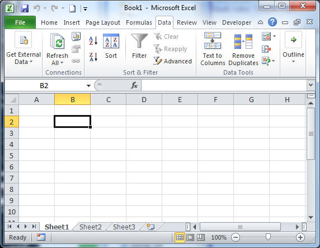Click the 100% zoom level
This screenshot has width=320, height=248.
point(219,237)
